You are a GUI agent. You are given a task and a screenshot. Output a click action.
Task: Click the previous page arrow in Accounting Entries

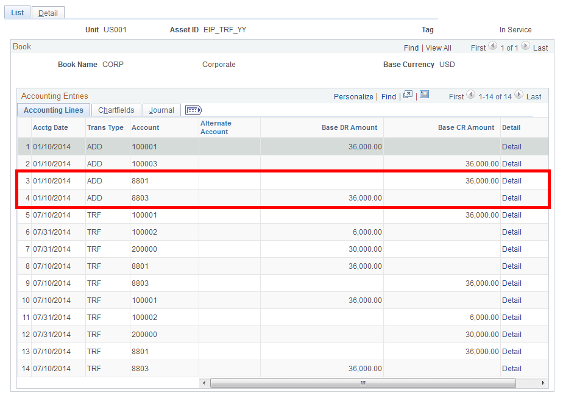(x=470, y=96)
